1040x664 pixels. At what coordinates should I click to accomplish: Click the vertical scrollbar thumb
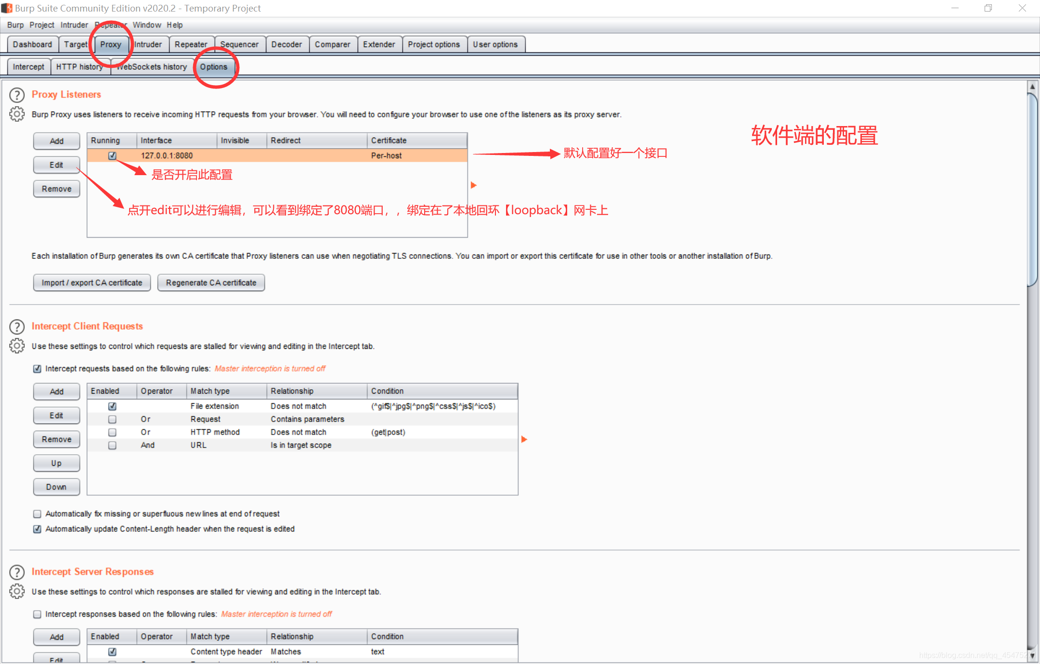pos(1032,190)
